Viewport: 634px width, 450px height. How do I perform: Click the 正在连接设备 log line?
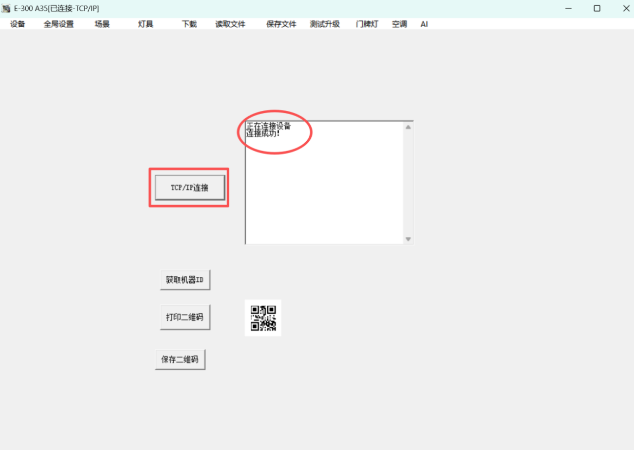point(268,126)
